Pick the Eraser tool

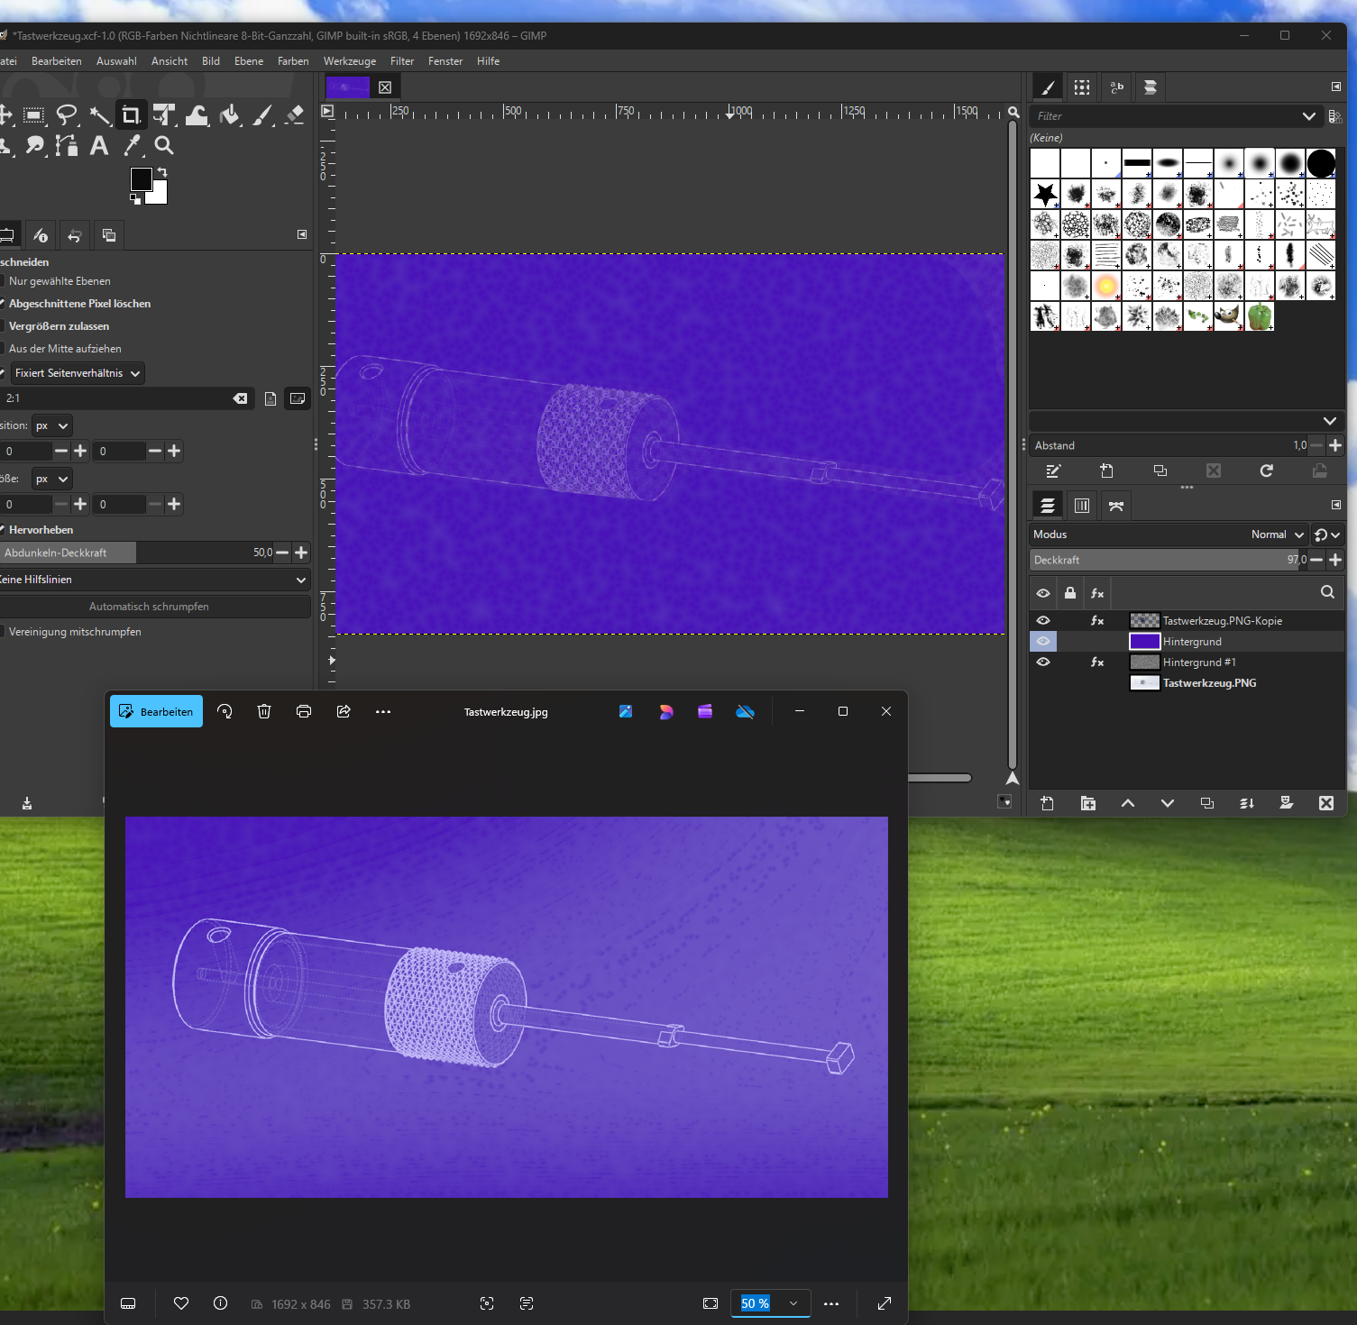point(295,115)
